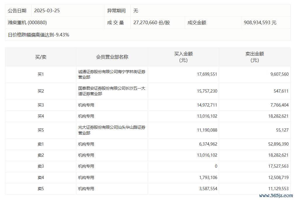
Task: Click the 卖3 row's buy amount of 0
Action: 216,166
